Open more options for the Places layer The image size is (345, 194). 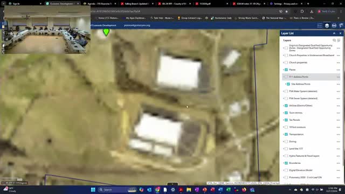coord(338,70)
